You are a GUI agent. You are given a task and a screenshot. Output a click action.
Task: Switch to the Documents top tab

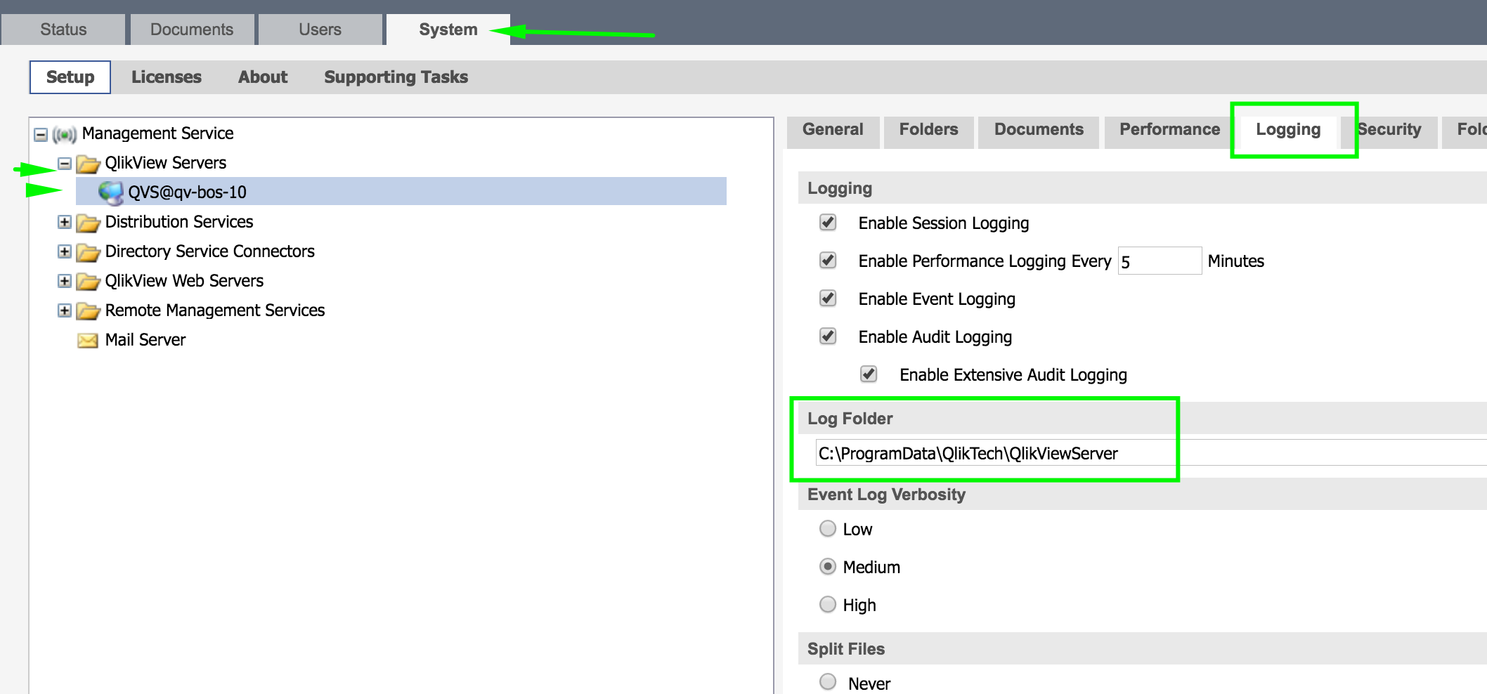click(191, 30)
